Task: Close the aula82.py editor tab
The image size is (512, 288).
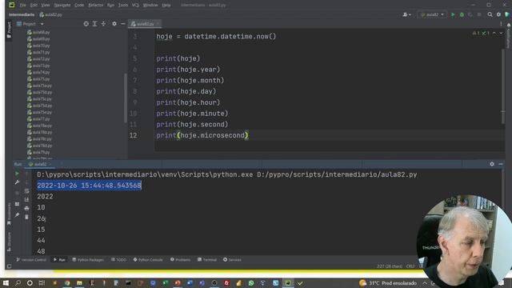Action: (158, 24)
